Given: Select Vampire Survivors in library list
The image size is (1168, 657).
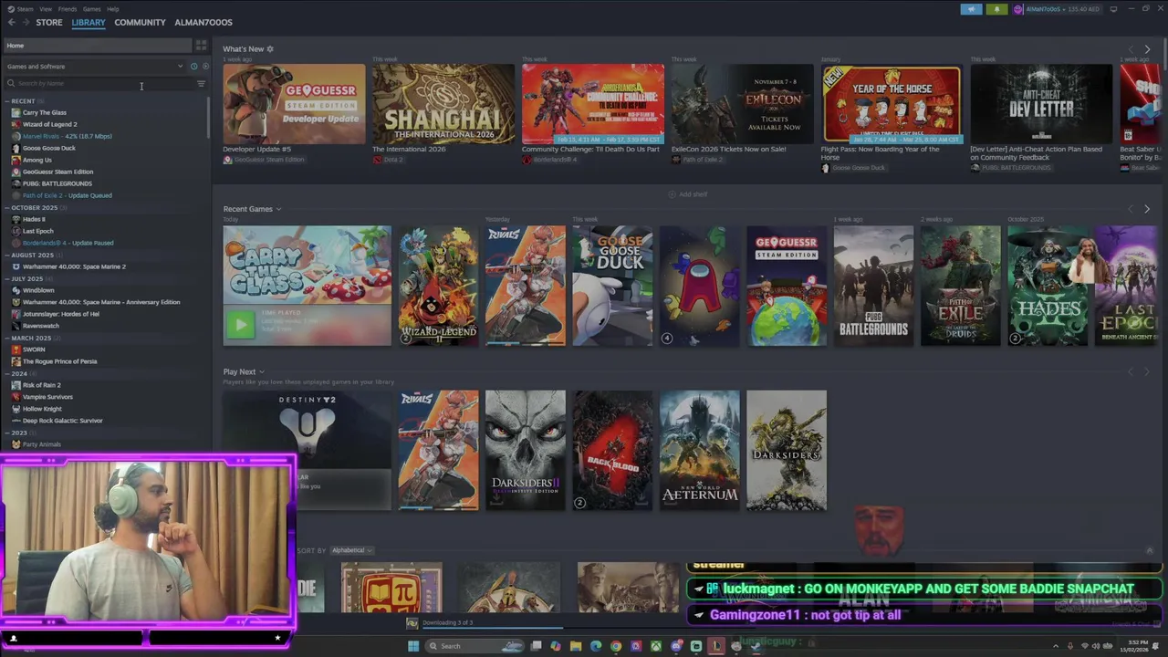Looking at the screenshot, I should [x=47, y=398].
